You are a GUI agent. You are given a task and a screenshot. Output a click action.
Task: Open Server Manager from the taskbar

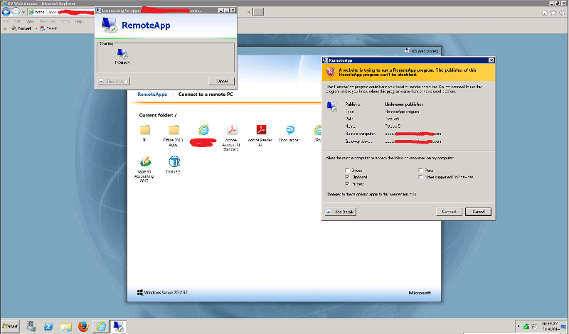click(x=31, y=326)
